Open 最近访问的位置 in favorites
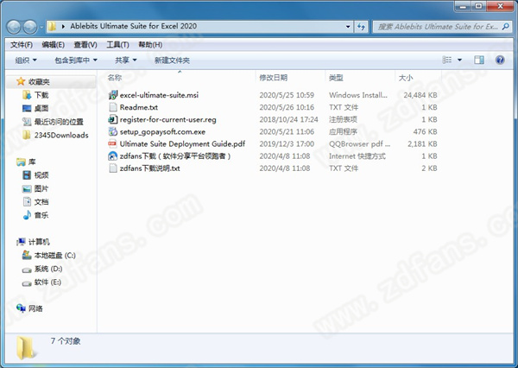The image size is (518, 368). point(53,122)
